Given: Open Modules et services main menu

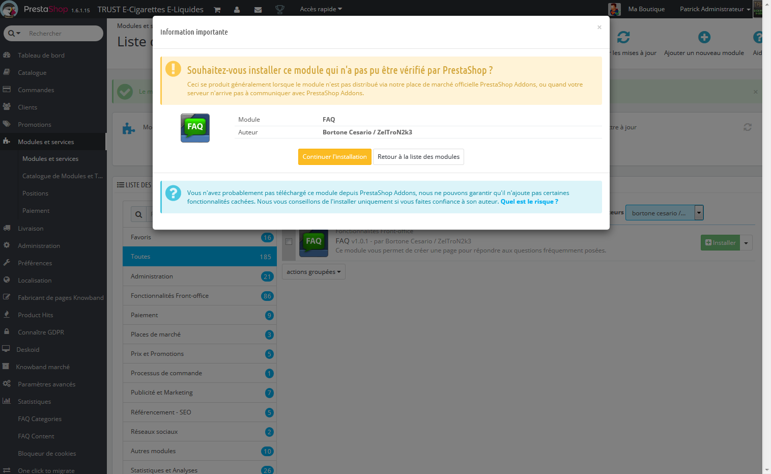Looking at the screenshot, I should click(x=53, y=142).
